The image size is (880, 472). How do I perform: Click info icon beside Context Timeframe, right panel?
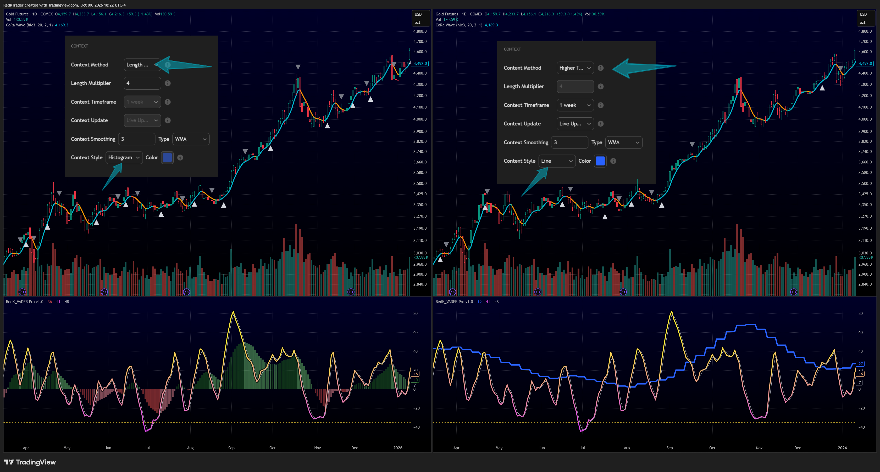[x=601, y=105]
